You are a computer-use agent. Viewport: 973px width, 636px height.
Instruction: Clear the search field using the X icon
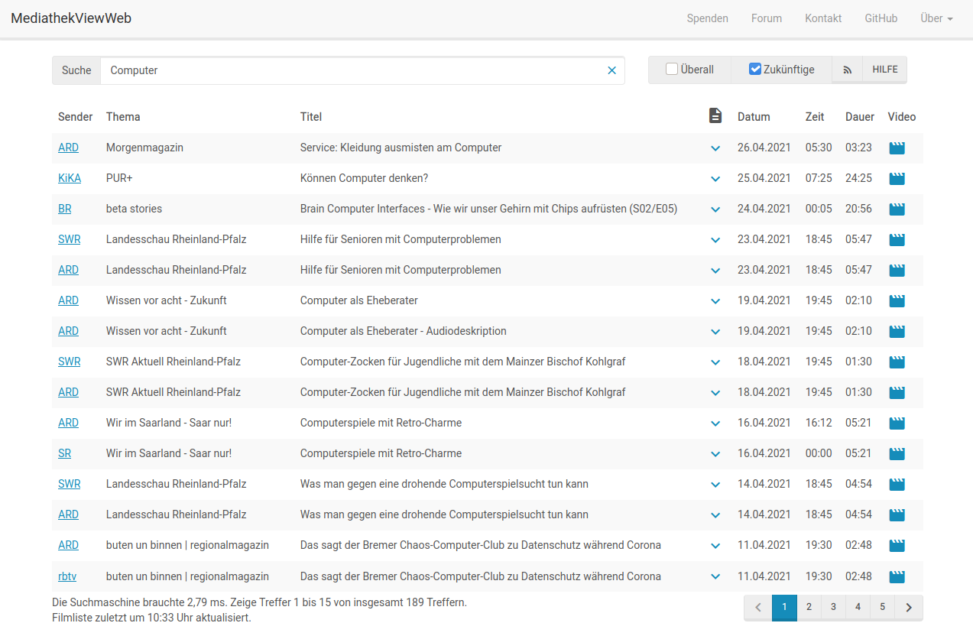pyautogui.click(x=611, y=70)
